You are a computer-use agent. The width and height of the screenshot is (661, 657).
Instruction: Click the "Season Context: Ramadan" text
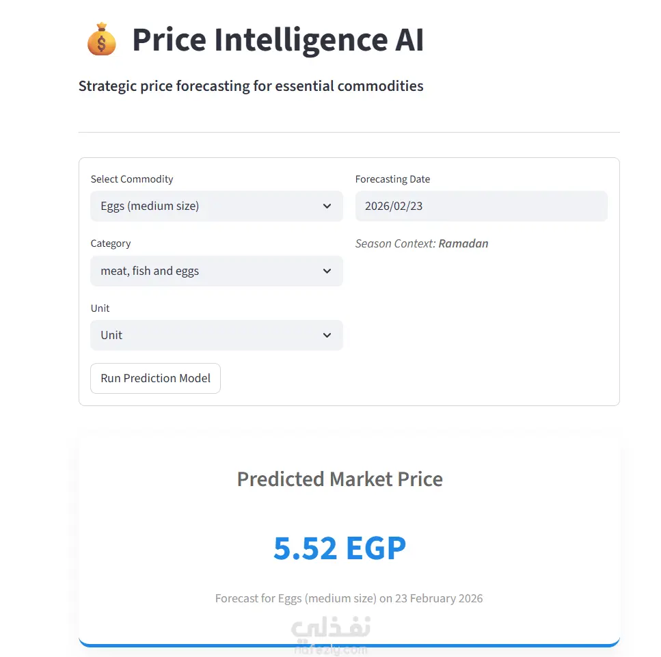pyautogui.click(x=421, y=243)
